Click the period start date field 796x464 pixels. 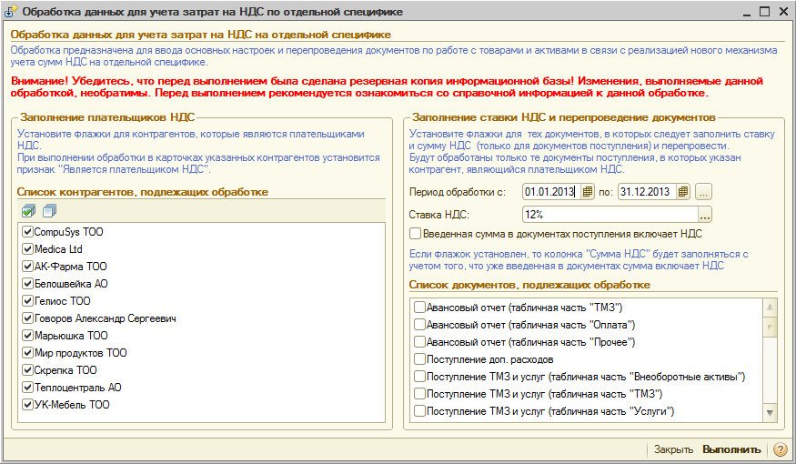(x=550, y=191)
